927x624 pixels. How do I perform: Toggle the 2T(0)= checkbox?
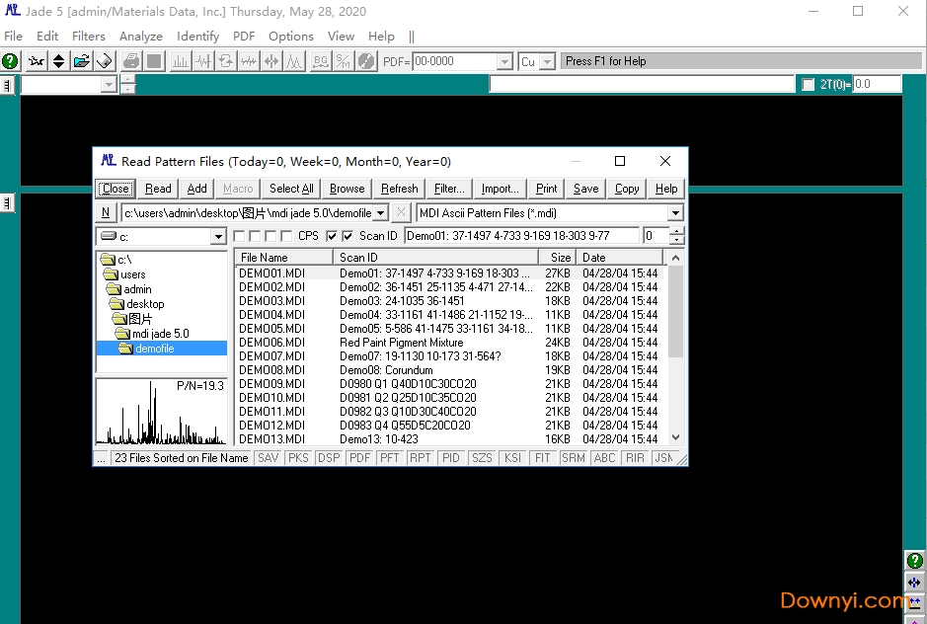(809, 85)
